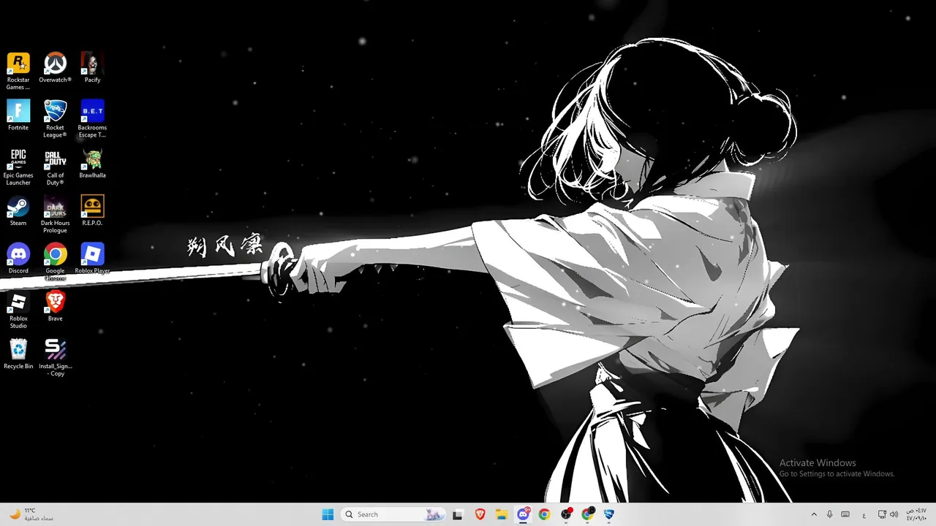This screenshot has height=526, width=936.
Task: Select the Call of Duty desktop shortcut
Action: [x=56, y=167]
